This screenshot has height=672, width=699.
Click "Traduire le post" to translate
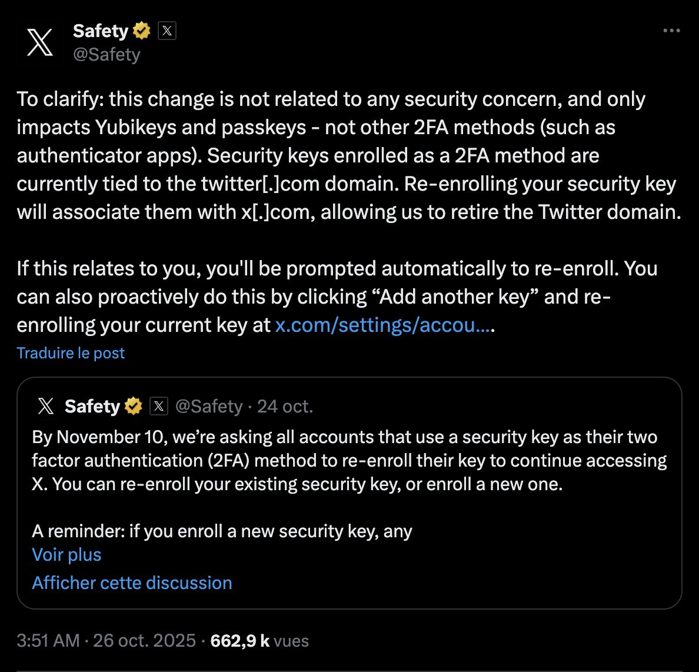71,353
